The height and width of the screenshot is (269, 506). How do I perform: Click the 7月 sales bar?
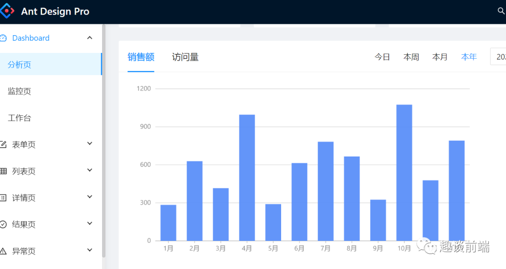tap(326, 191)
